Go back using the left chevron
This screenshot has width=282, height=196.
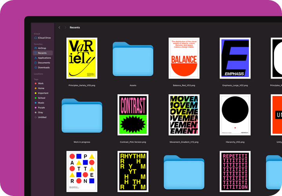(60, 27)
